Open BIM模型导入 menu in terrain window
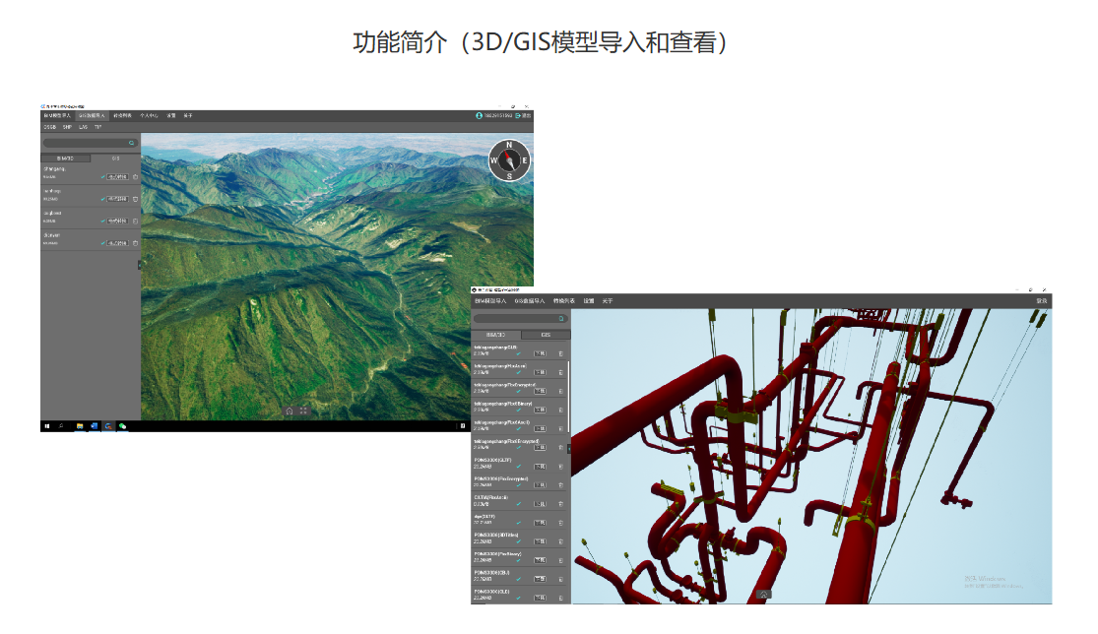Viewport: 1098px width, 634px height. [57, 115]
